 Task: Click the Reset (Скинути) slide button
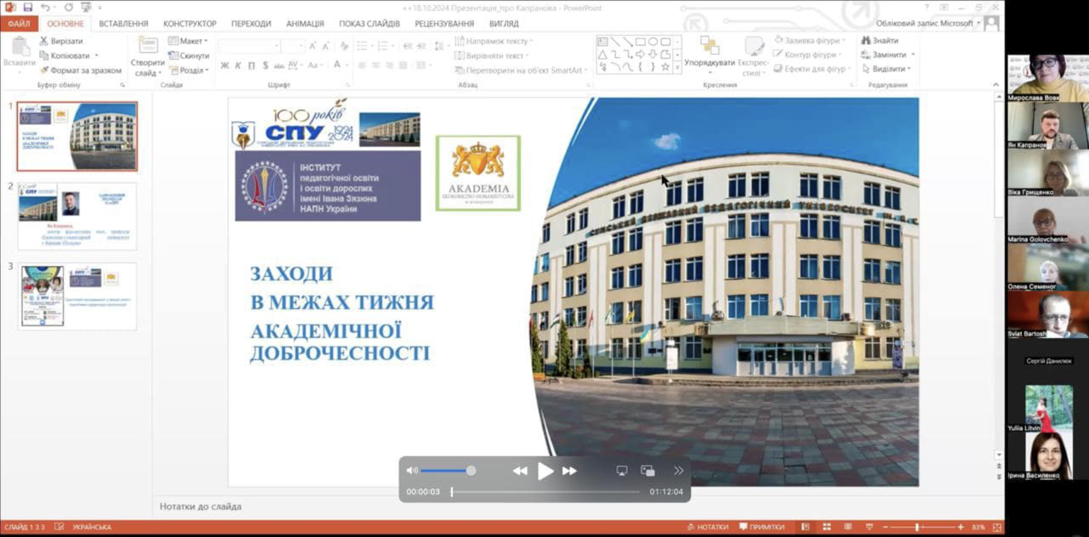(x=189, y=56)
